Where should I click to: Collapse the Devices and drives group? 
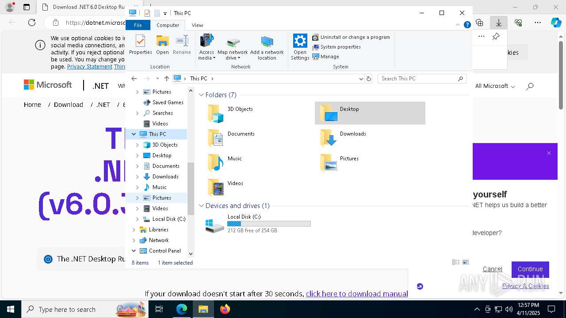pos(201,206)
